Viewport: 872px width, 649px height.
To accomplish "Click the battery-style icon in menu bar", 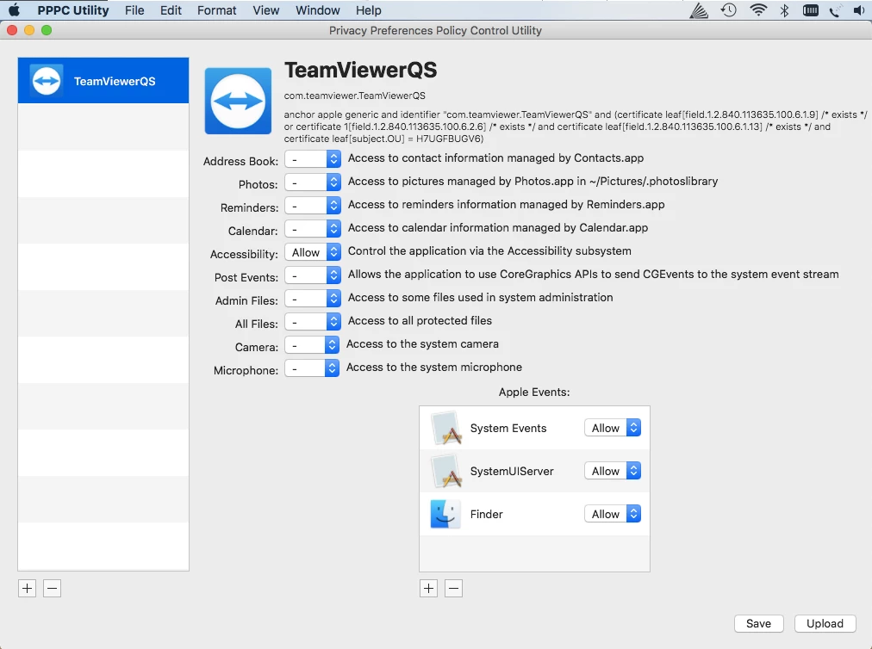I will [x=811, y=10].
